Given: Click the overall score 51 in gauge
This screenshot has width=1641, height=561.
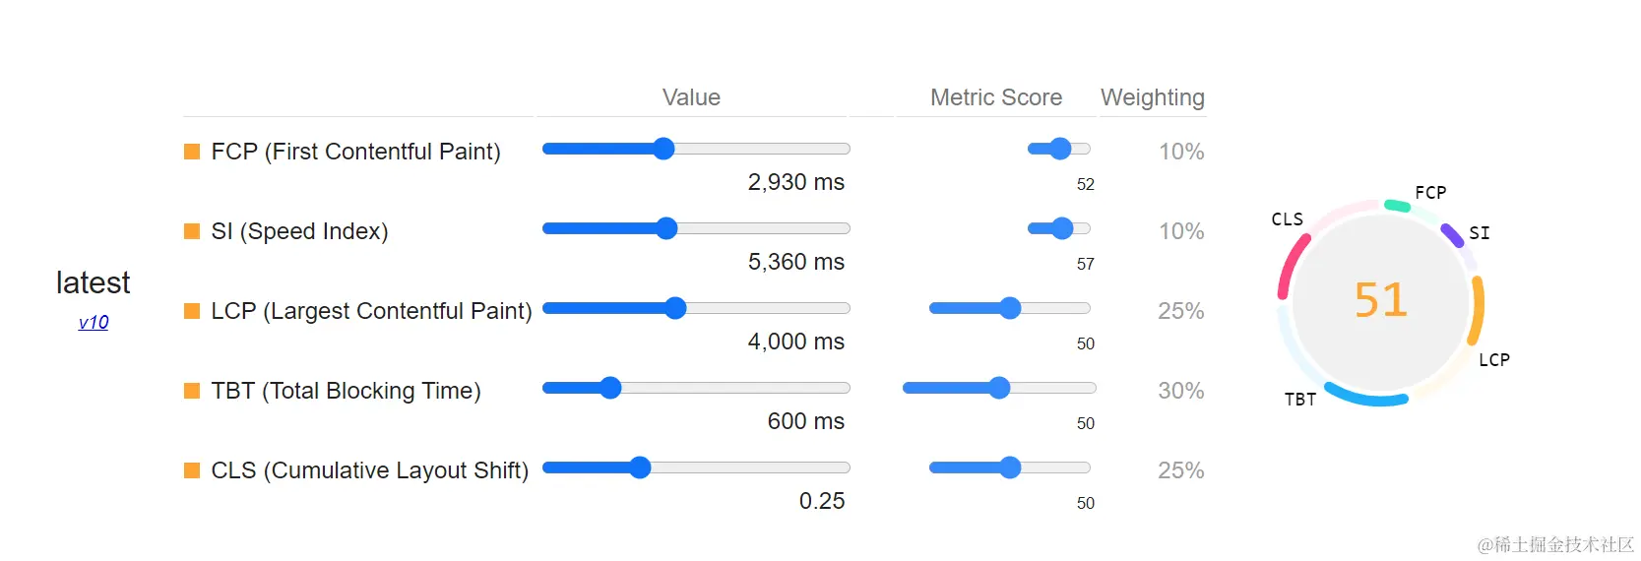Looking at the screenshot, I should pos(1381,300).
